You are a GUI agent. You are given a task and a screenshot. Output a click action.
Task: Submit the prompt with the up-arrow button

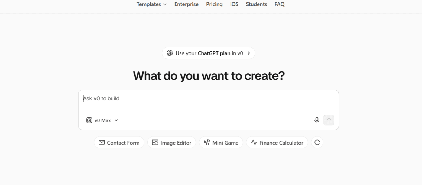click(329, 120)
